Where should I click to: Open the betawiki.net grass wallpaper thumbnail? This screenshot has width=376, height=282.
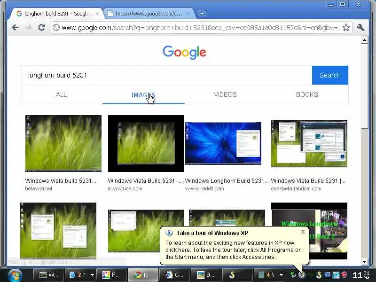(63, 143)
